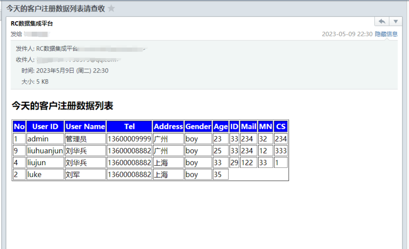Viewport: 409px width, 249px height.
Task: Click the User ID column header
Action: pos(45,126)
